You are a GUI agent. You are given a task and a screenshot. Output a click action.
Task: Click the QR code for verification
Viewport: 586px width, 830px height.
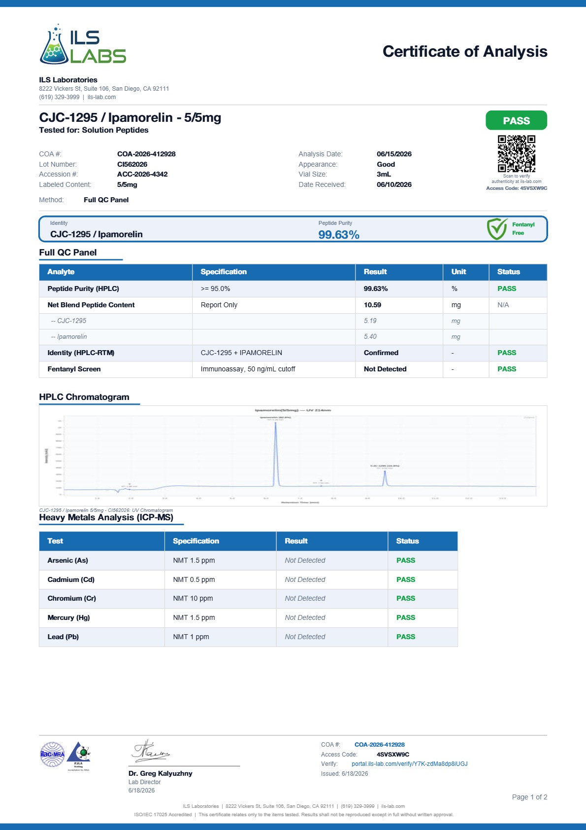(516, 154)
